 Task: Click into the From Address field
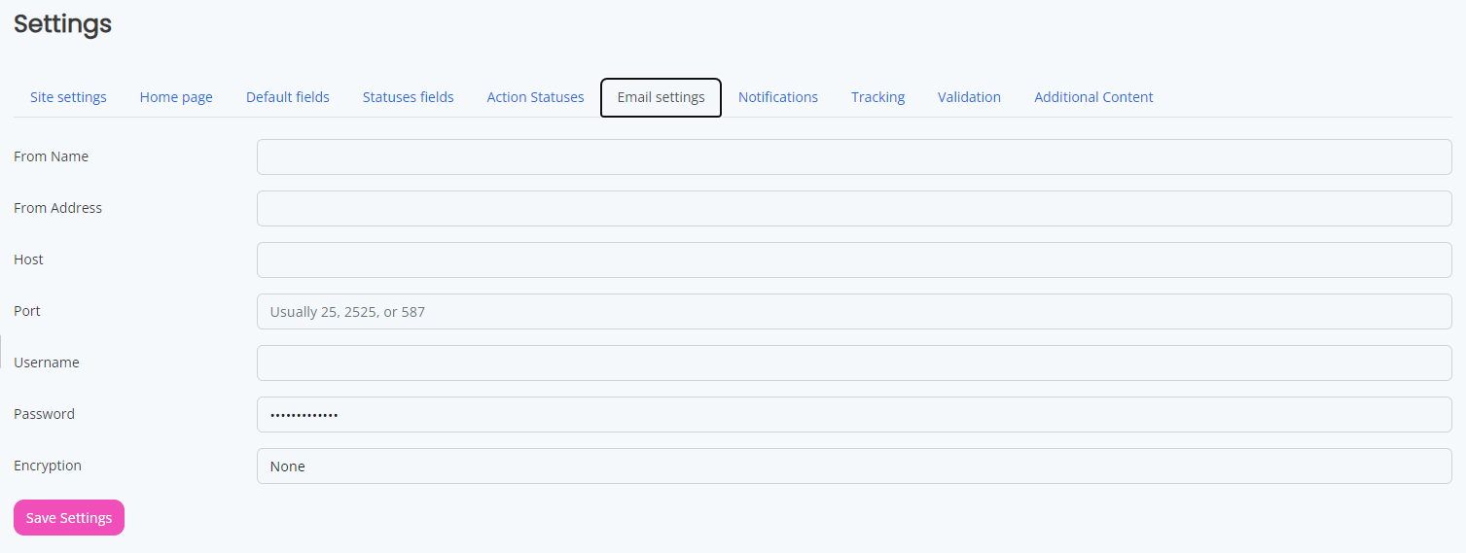coord(854,208)
